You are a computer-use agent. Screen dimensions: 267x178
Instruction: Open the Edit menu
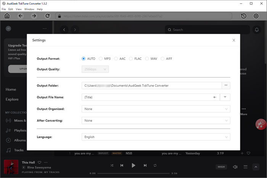[x=11, y=9]
